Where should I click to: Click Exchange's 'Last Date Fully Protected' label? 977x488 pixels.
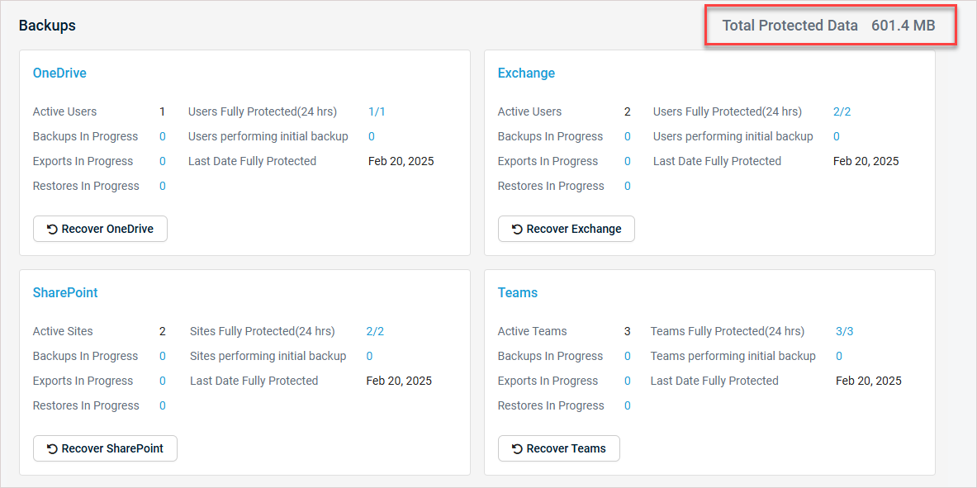pyautogui.click(x=717, y=161)
